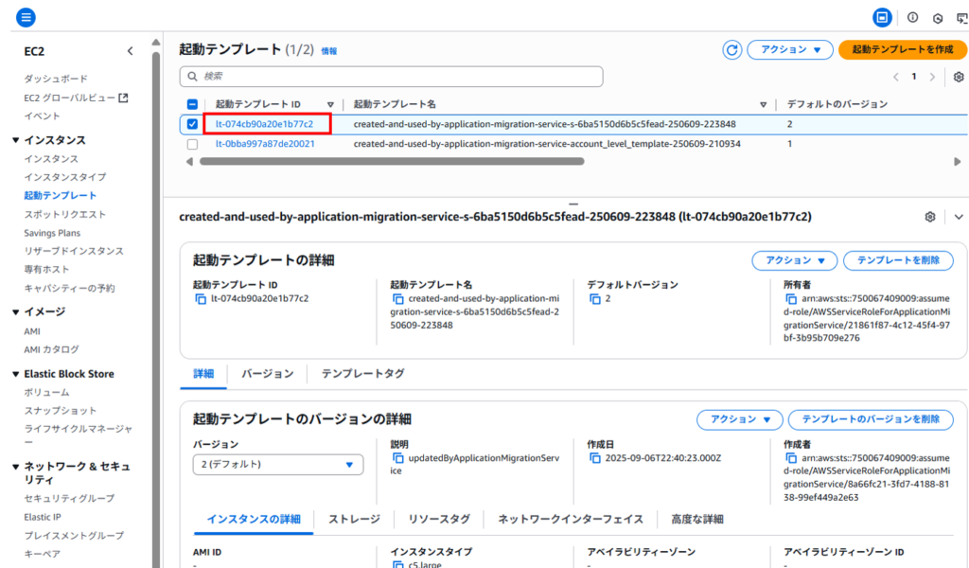Open スナップショット in sidebar
This screenshot has width=969, height=568.
60,411
